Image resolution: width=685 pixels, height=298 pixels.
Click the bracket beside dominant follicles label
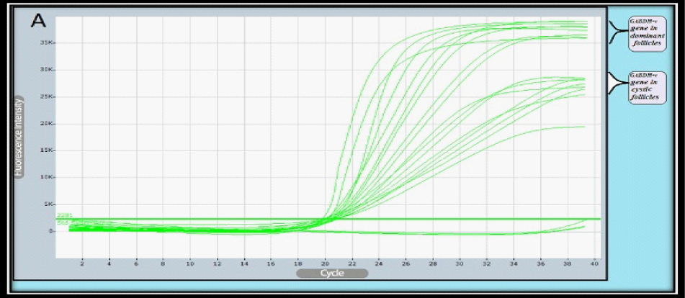click(617, 32)
